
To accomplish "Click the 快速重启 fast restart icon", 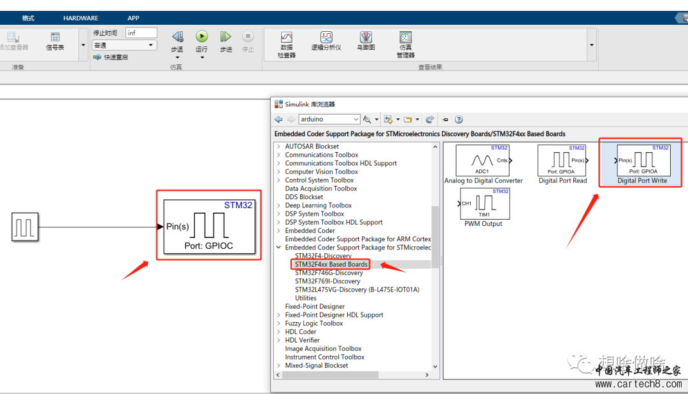I will pos(97,57).
